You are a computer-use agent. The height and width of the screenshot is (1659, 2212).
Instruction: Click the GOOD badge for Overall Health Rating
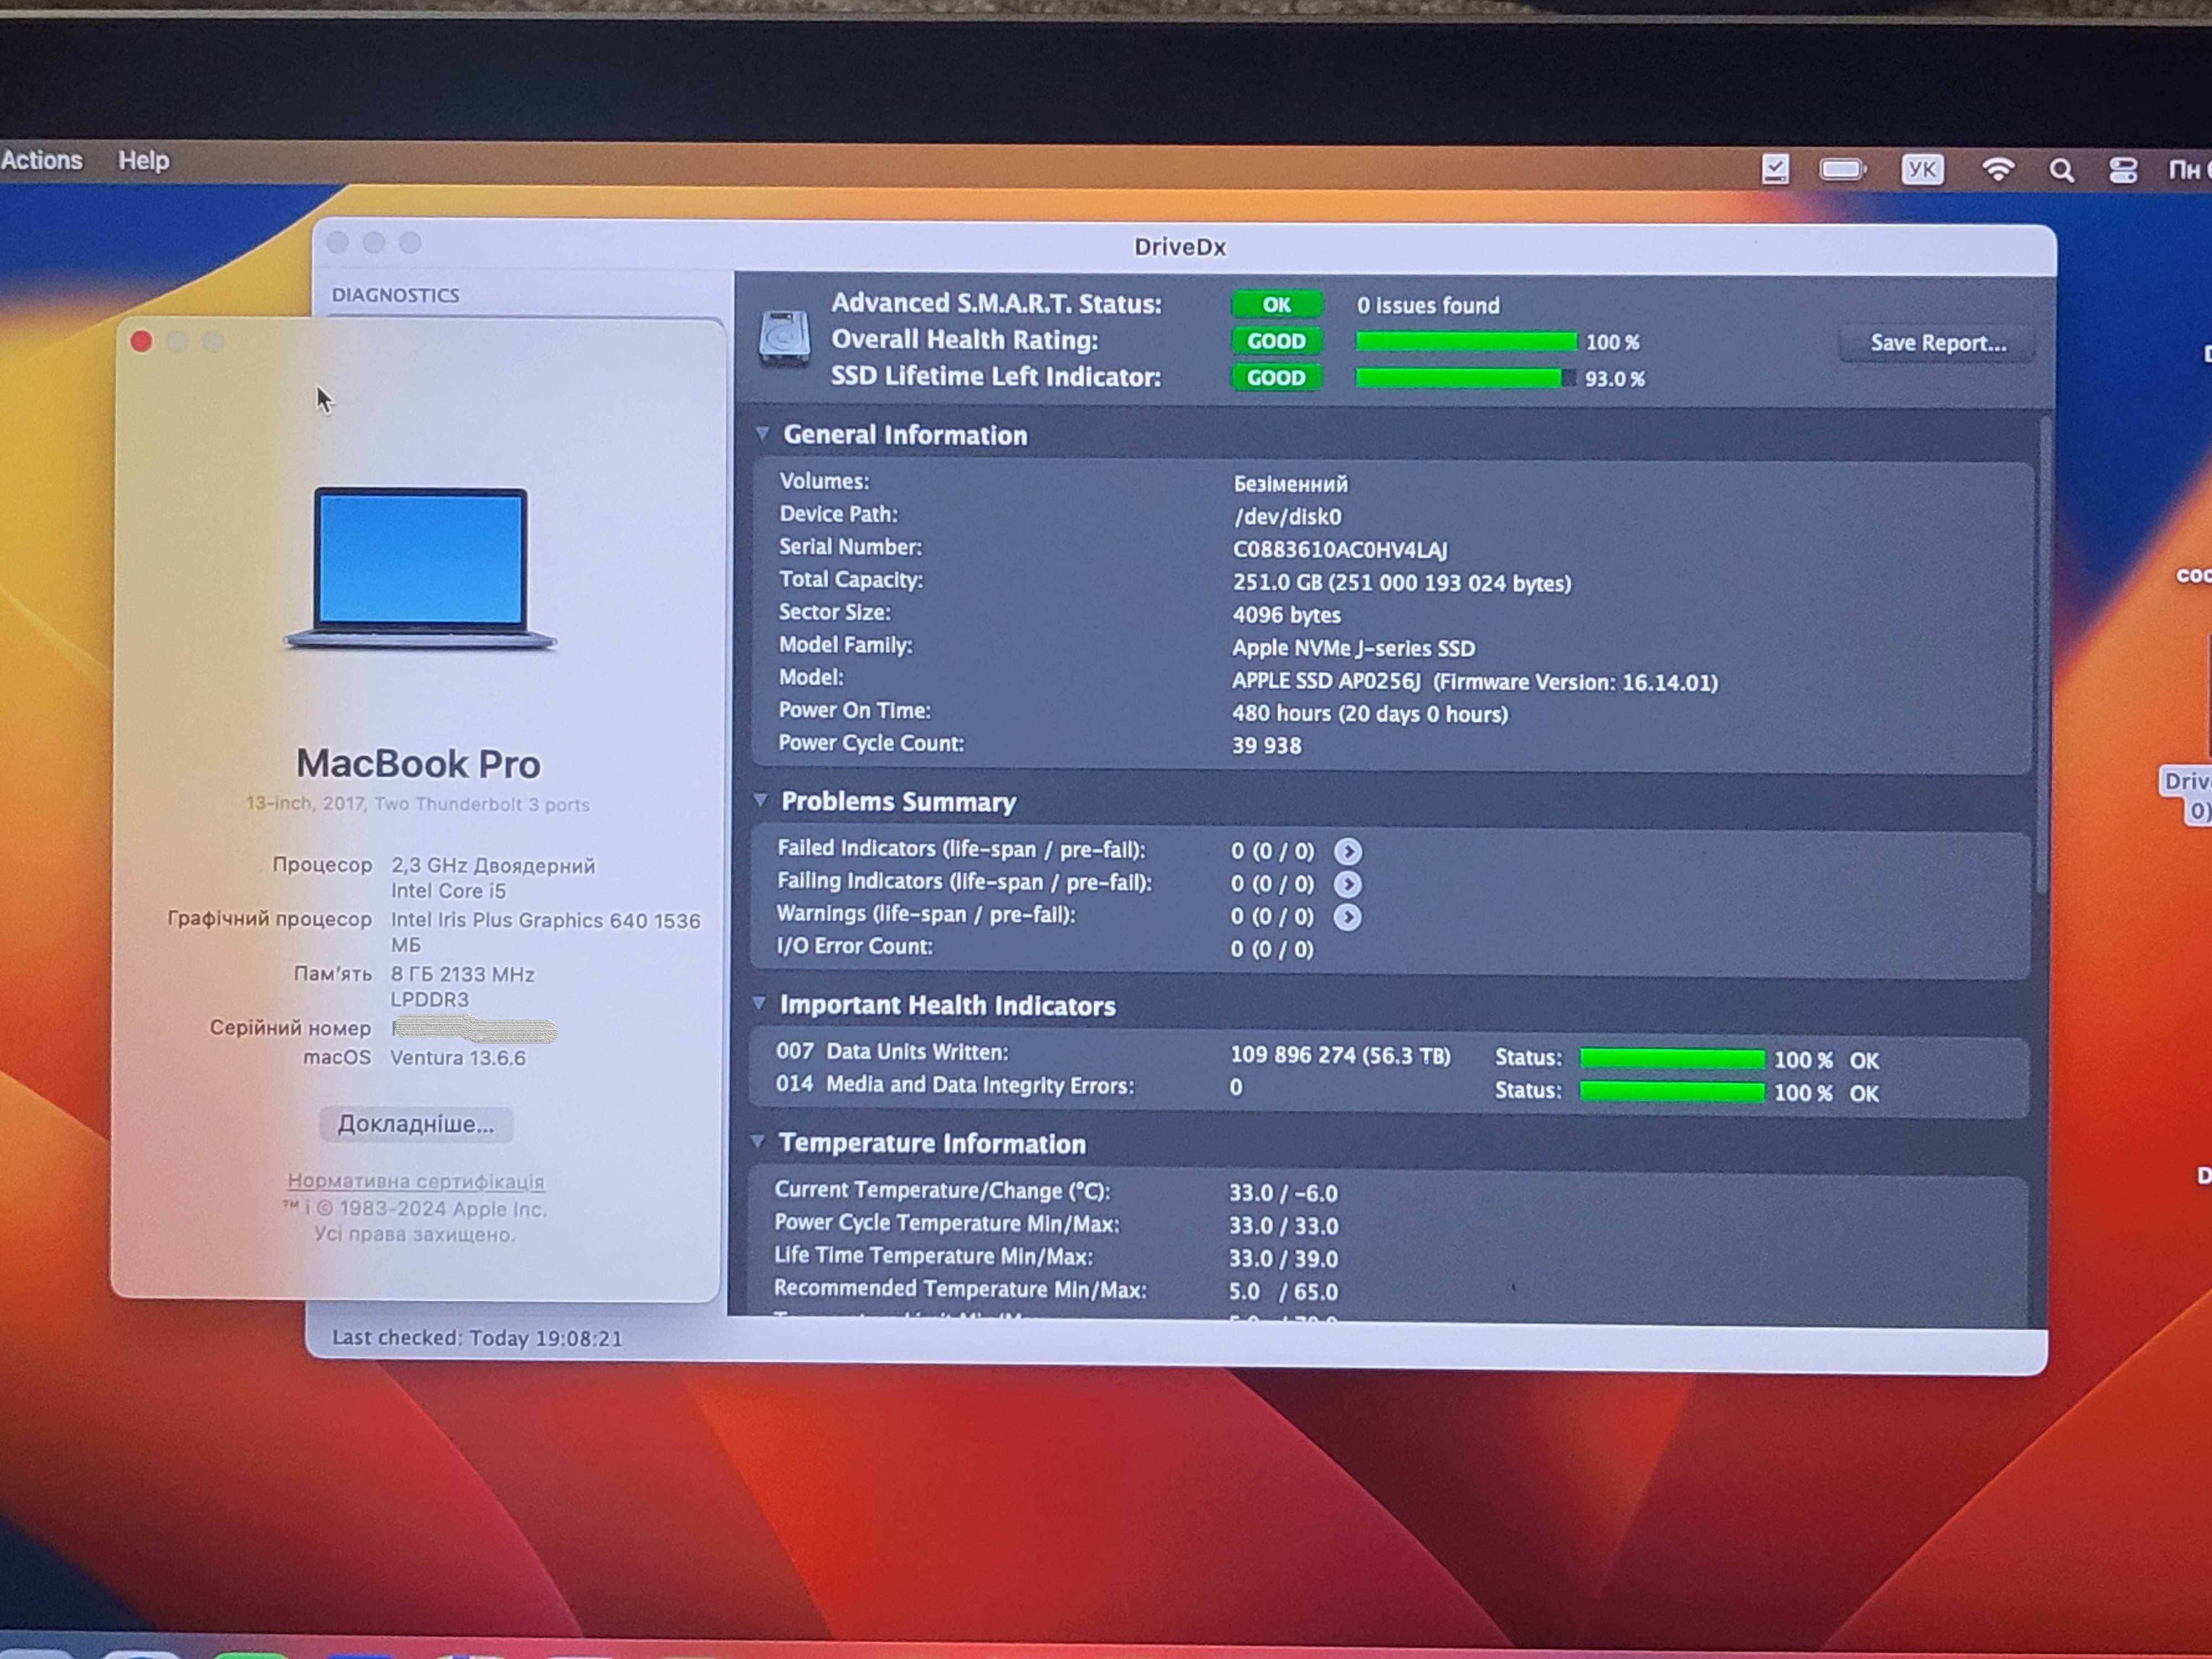coord(1277,341)
